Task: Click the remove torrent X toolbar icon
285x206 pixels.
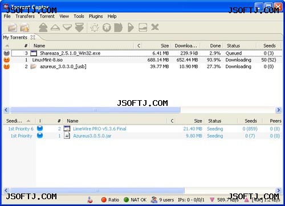Action: tap(155, 27)
